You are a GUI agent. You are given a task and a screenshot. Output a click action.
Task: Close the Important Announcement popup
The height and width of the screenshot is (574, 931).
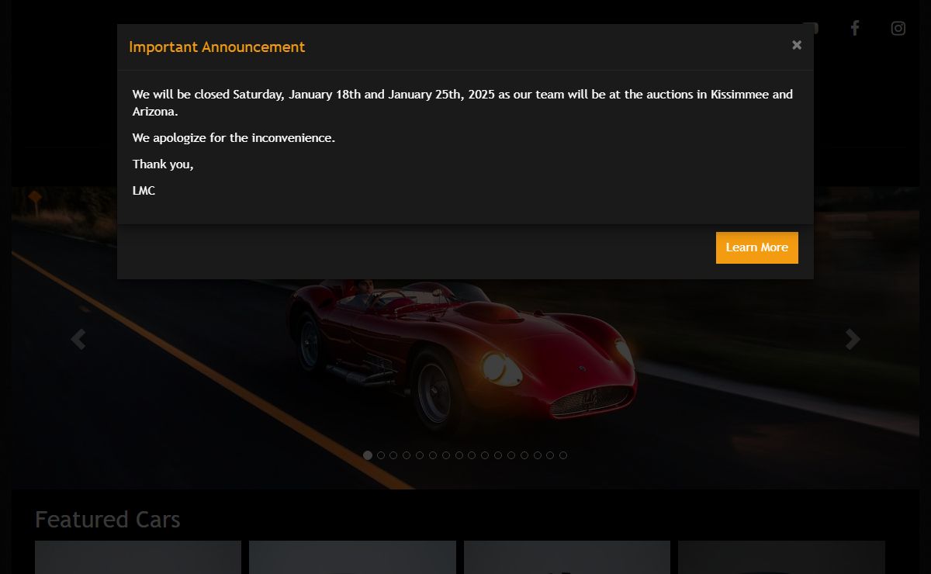(796, 45)
